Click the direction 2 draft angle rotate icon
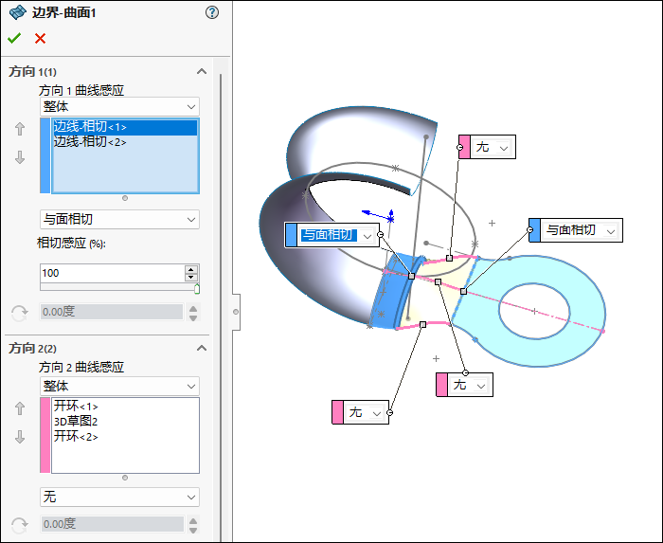 click(x=20, y=526)
